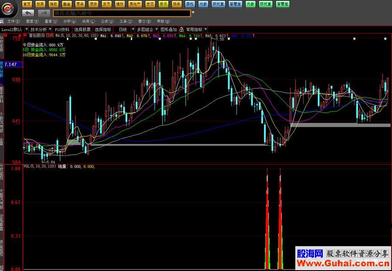Screen dimensions: 392x271
Task: Switch to 大盘风向标 side tab
Action: click(x=2, y=199)
